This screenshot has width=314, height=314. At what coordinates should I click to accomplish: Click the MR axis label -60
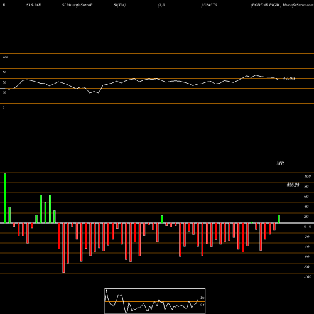(x=306, y=257)
